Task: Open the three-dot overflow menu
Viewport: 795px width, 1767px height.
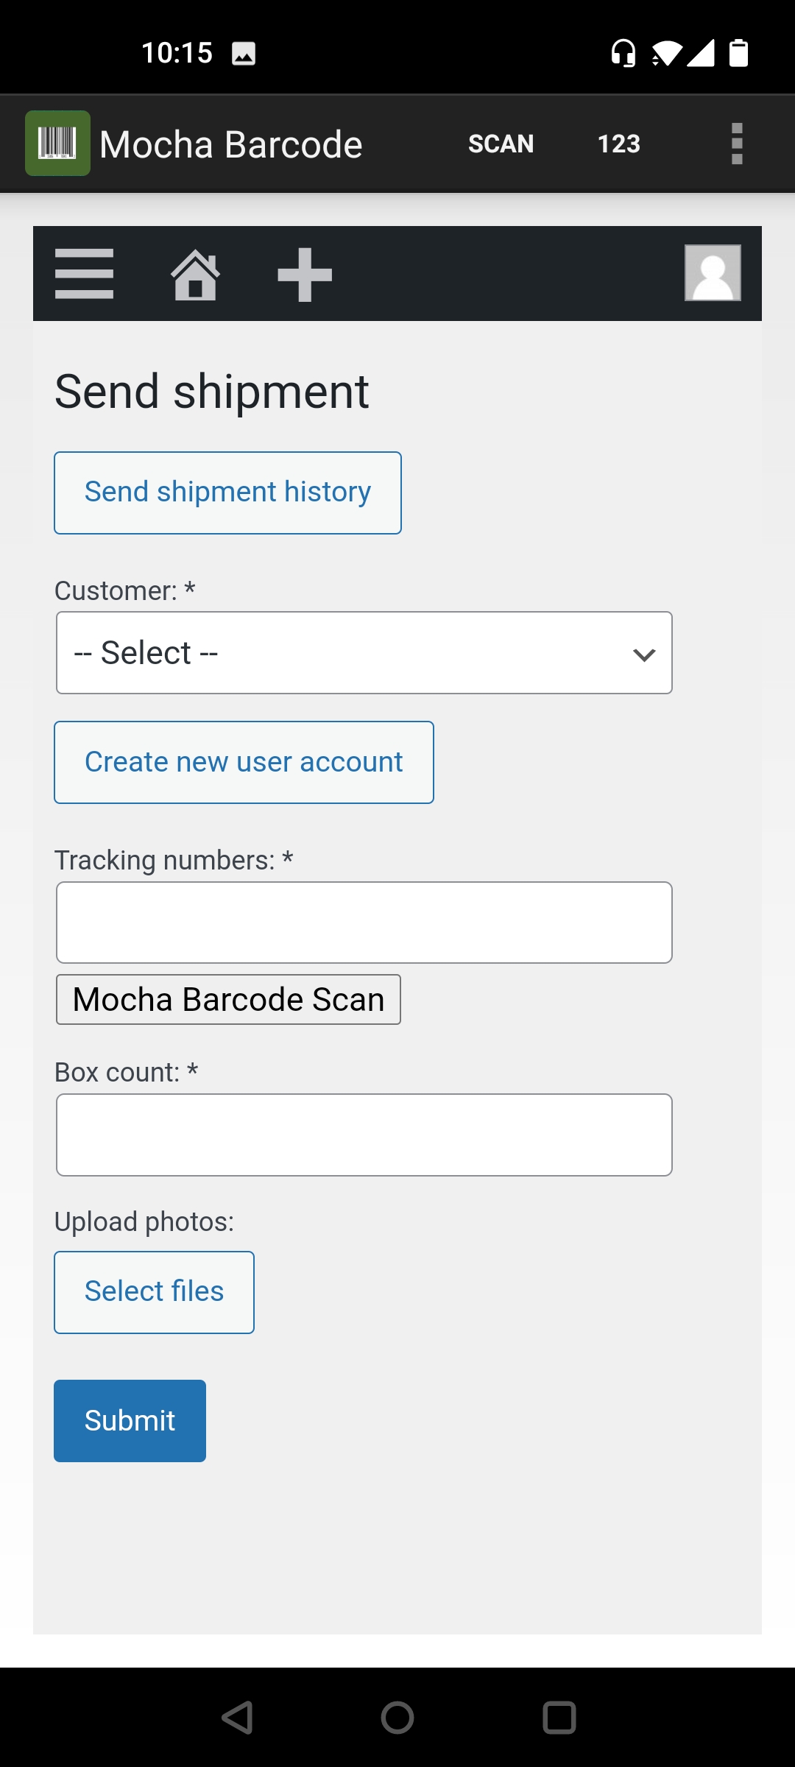Action: coord(736,144)
